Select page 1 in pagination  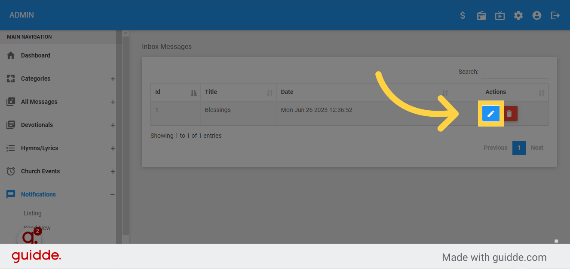(519, 148)
